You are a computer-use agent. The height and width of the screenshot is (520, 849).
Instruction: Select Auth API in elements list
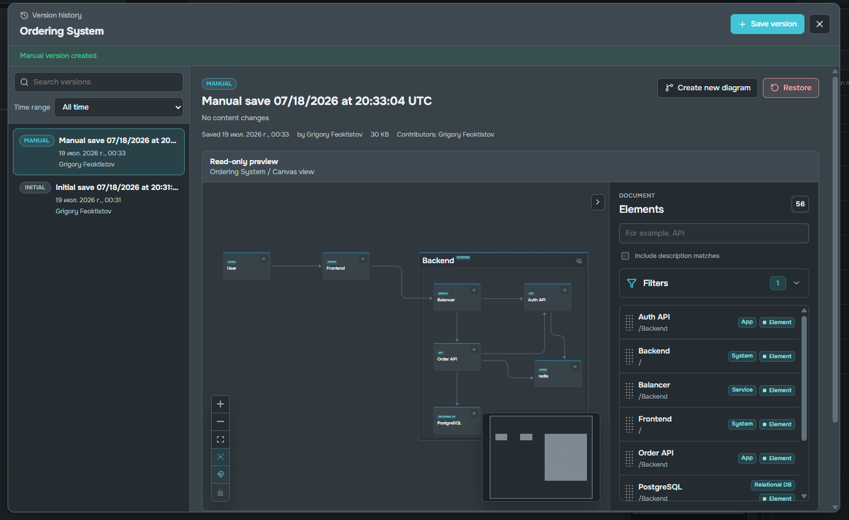710,322
